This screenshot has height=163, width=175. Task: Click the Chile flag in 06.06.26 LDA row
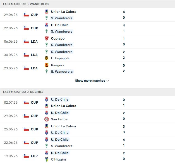26,42
